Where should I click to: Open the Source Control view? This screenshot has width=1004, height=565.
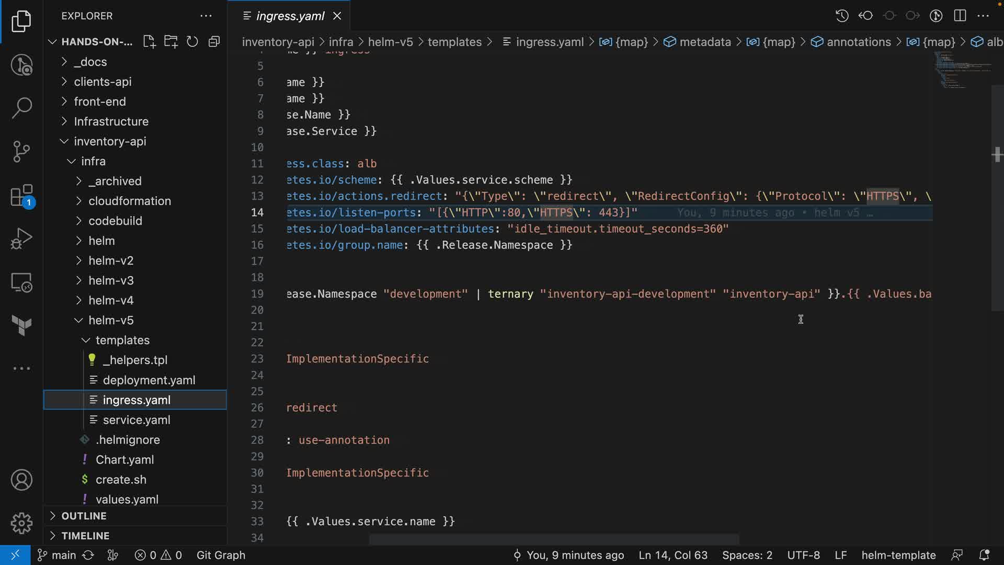(x=21, y=152)
